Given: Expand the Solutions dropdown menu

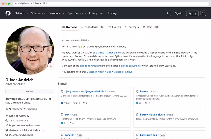Looking at the screenshot, I should click(38, 13).
